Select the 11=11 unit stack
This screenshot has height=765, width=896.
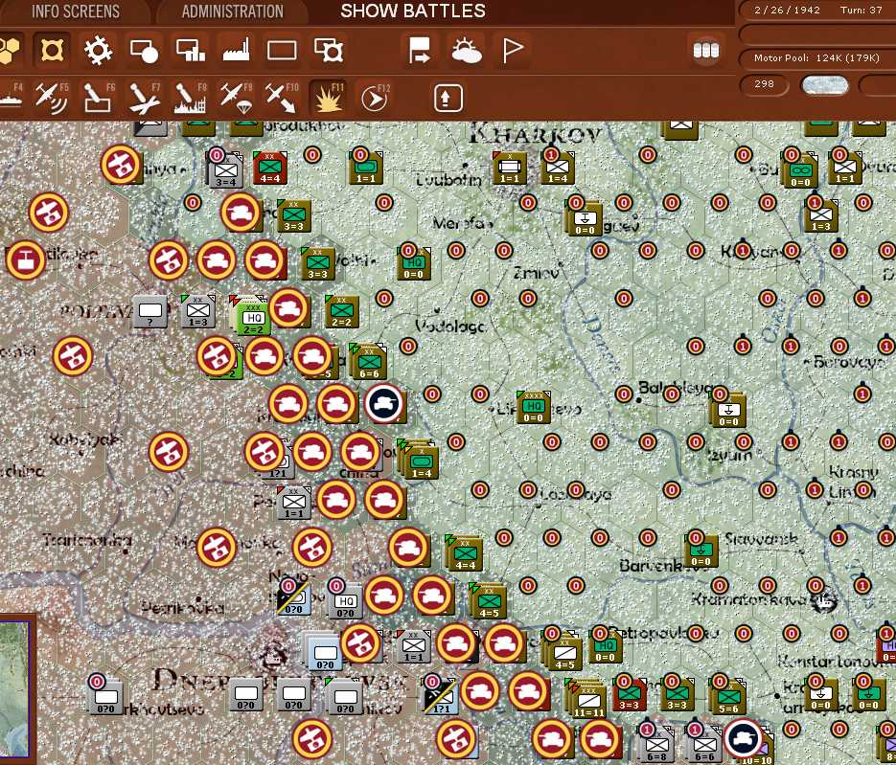(x=588, y=701)
